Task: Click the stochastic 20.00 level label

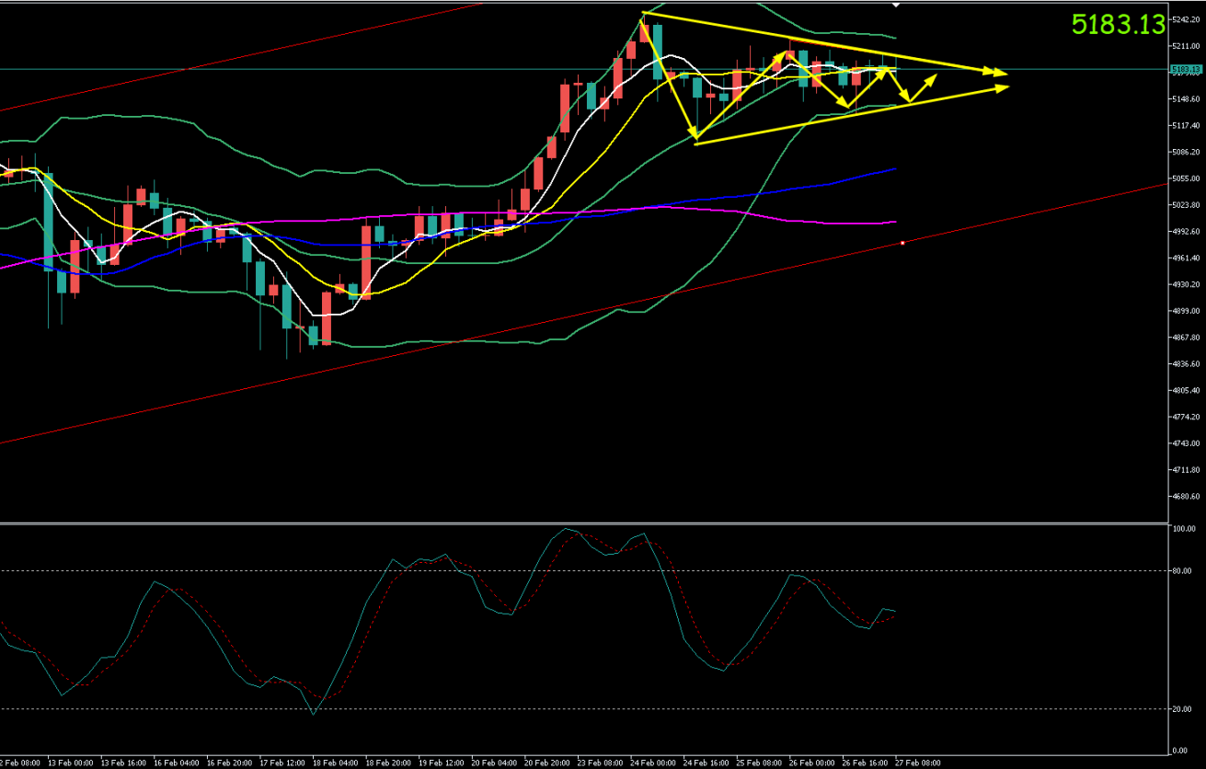Action: [x=1184, y=708]
